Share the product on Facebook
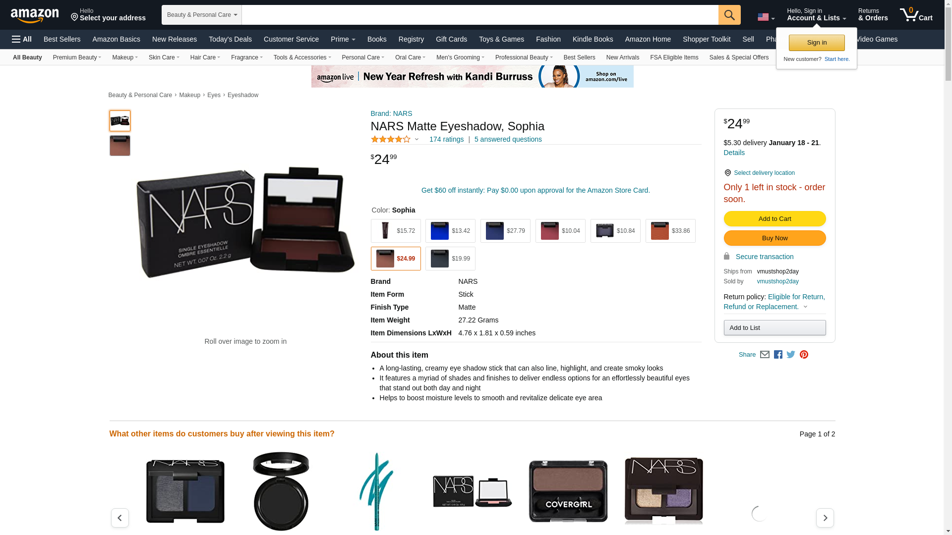This screenshot has width=952, height=535. tap(778, 355)
